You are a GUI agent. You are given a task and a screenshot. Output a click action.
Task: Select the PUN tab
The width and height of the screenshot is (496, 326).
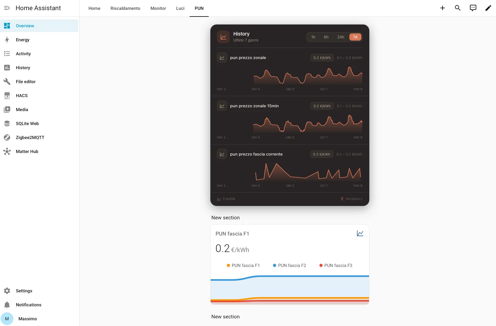[199, 8]
